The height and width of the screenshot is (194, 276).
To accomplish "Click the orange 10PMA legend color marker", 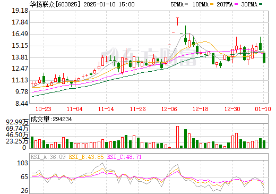I will tap(212, 4).
